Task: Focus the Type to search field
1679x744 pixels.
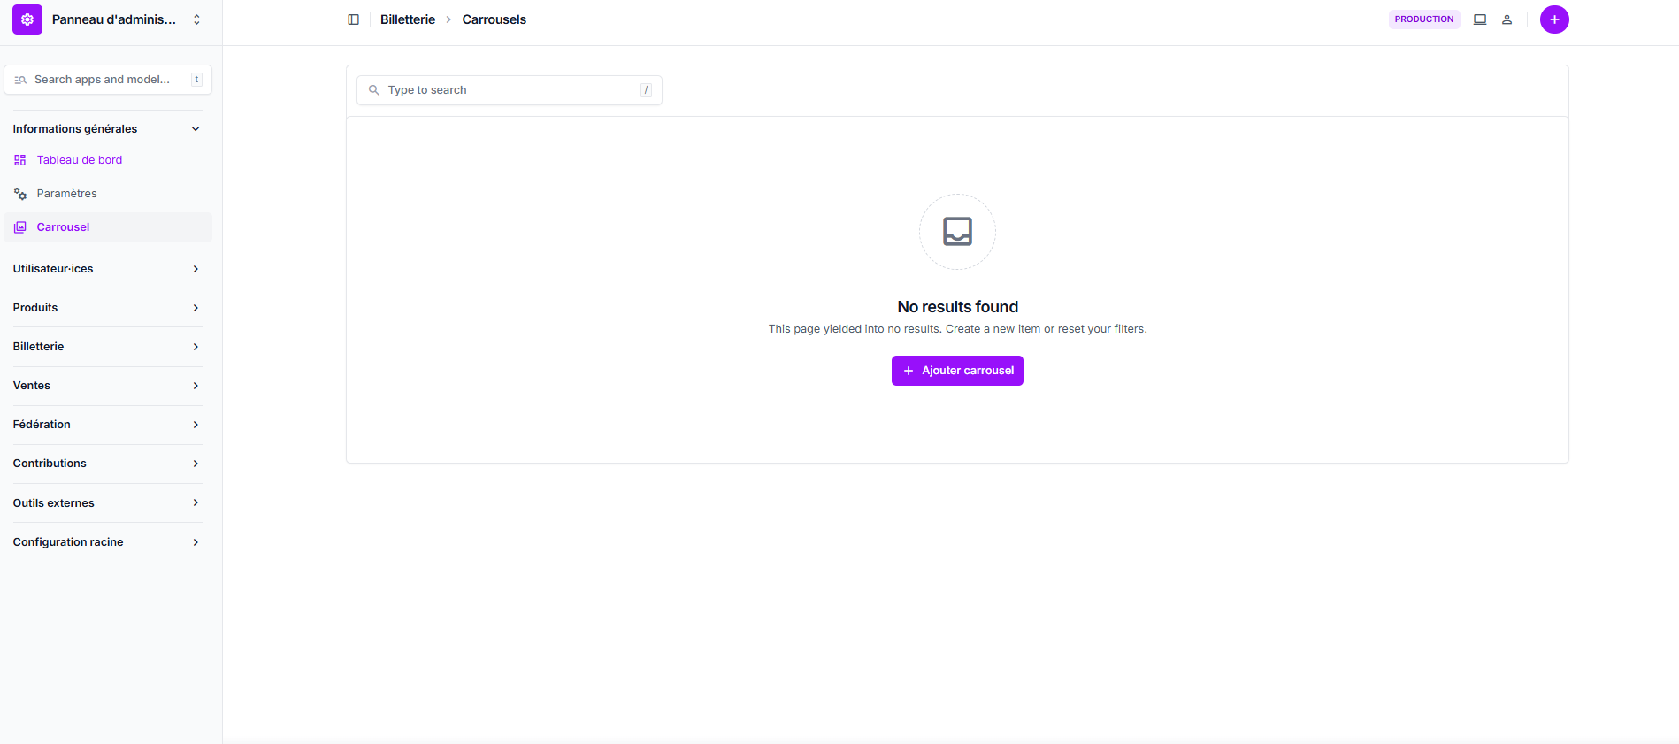Action: [x=509, y=90]
